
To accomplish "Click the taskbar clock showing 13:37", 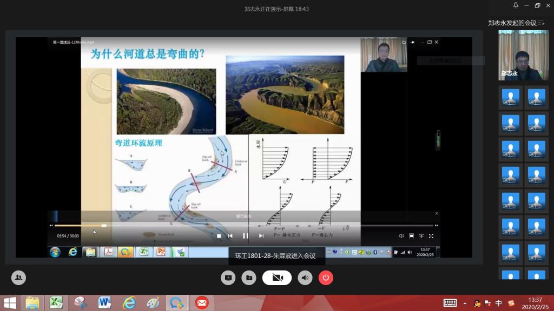I will point(535,303).
